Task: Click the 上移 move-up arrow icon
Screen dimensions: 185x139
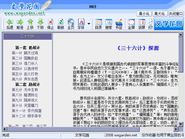Action: coord(30,22)
